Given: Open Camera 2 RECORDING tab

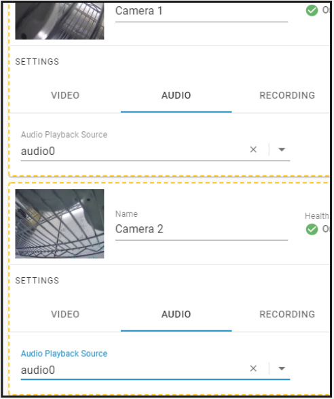Looking at the screenshot, I should pyautogui.click(x=287, y=314).
